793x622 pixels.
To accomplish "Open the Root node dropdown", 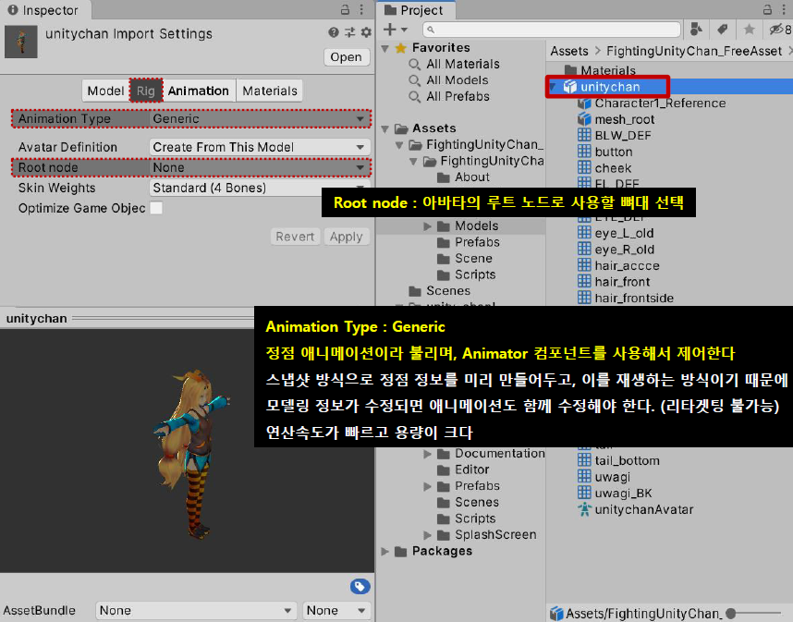I will (x=260, y=167).
